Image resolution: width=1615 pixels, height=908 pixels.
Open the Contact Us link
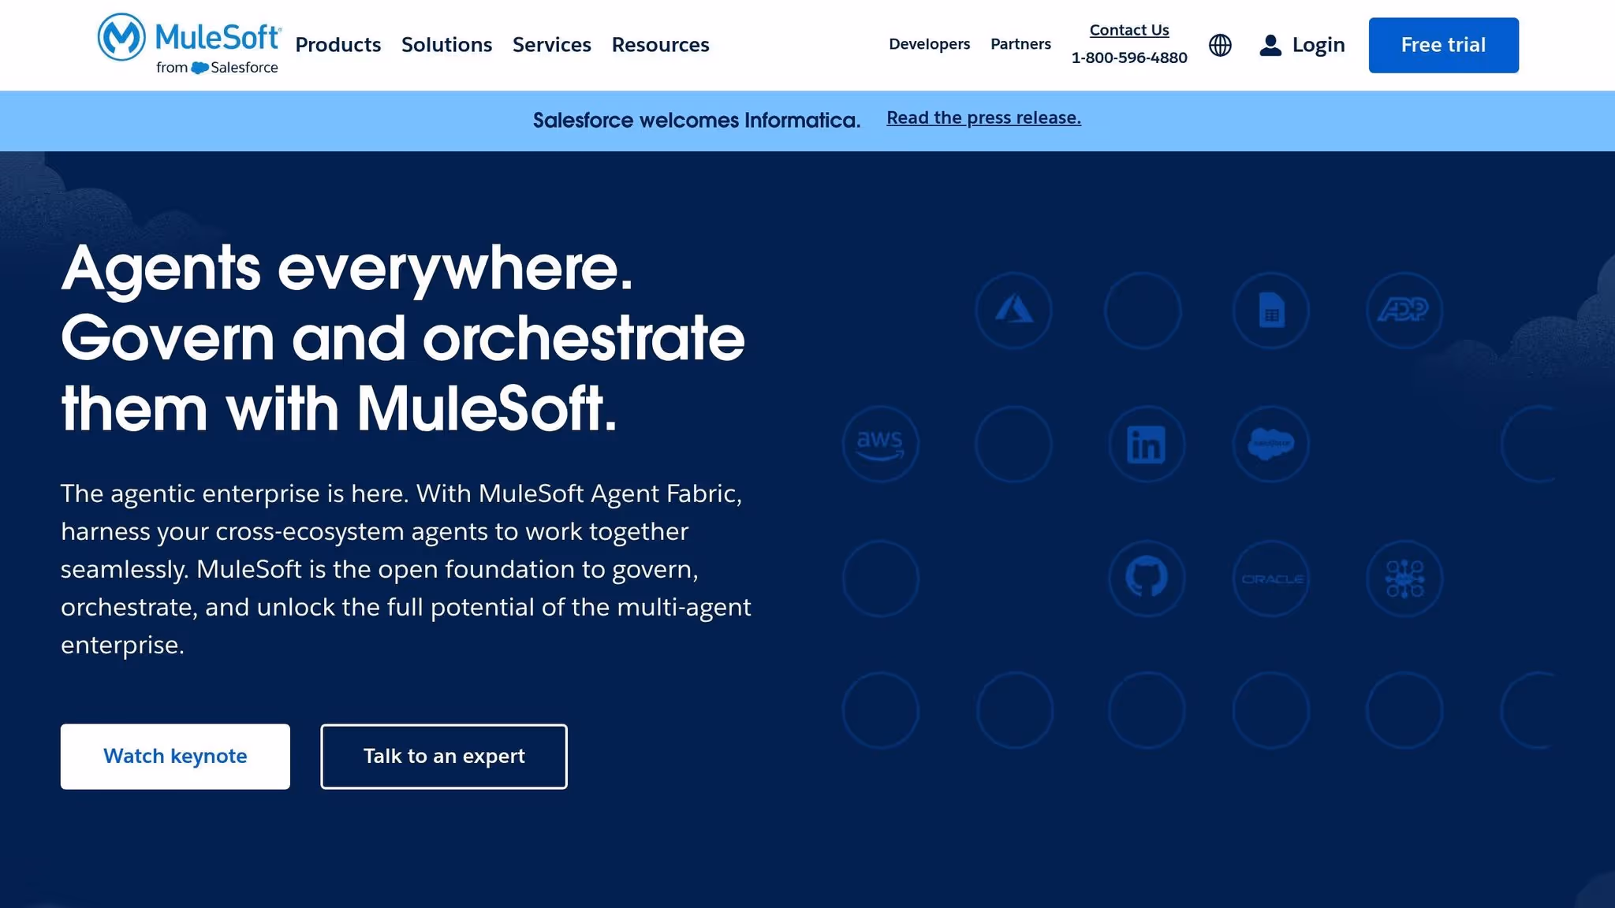coord(1128,30)
